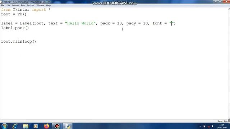Click the network tray icon
Viewport: 230px width, 129px height.
pos(208,126)
